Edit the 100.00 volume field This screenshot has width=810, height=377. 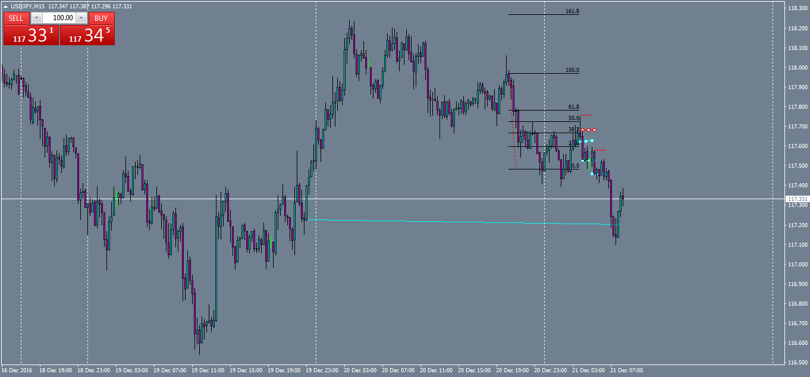pyautogui.click(x=62, y=17)
